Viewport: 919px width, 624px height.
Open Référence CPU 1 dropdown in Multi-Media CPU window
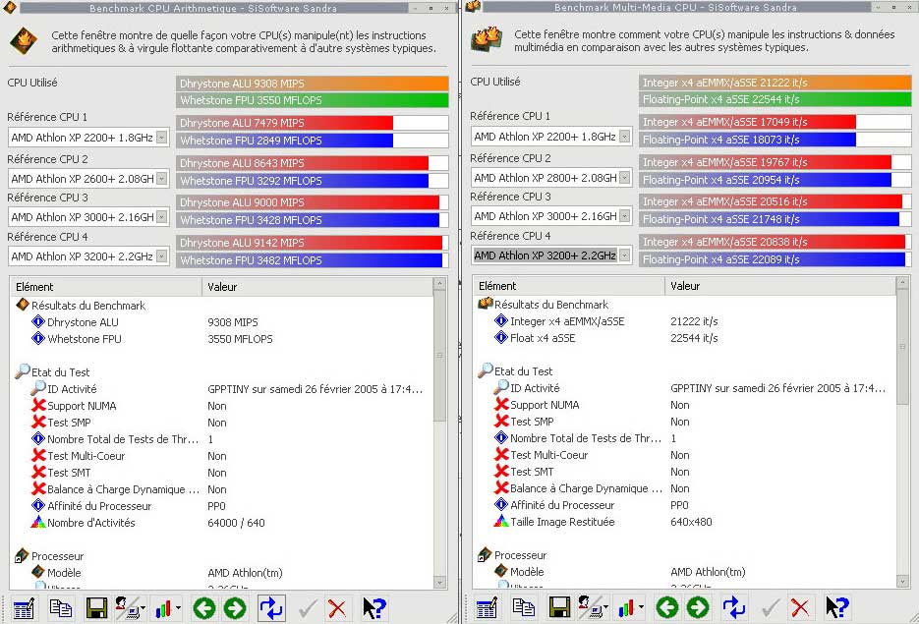click(x=625, y=137)
